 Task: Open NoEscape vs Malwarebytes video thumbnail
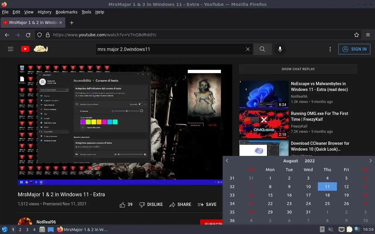click(264, 94)
